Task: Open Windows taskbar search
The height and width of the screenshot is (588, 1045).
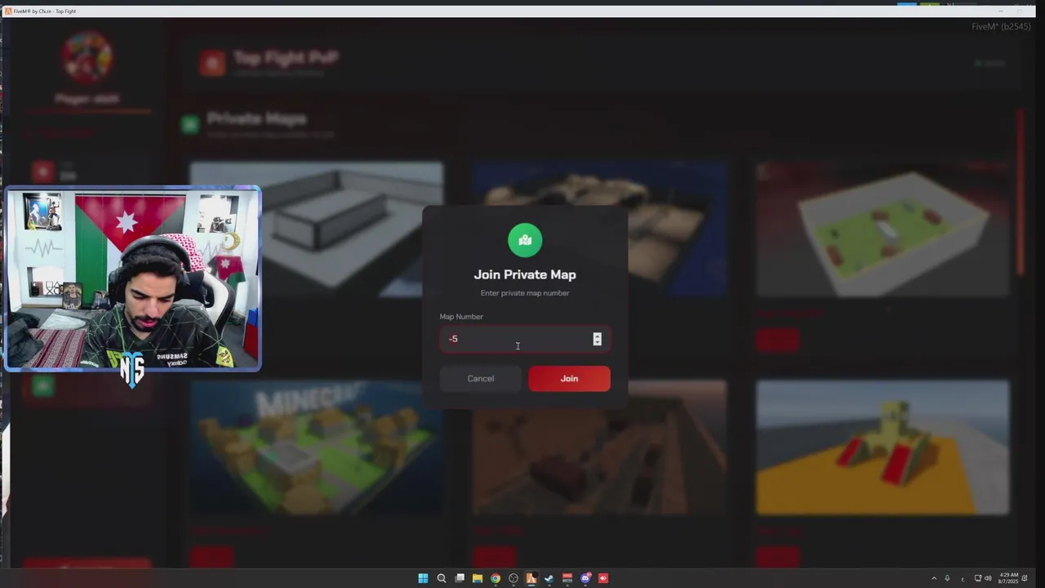Action: [x=442, y=578]
